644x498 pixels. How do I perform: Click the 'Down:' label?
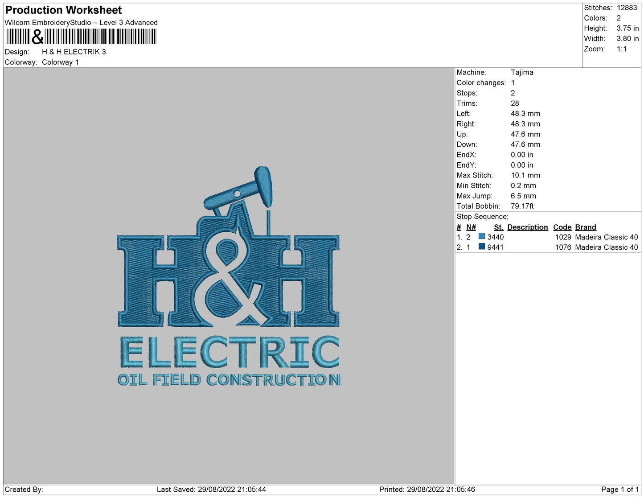point(467,144)
